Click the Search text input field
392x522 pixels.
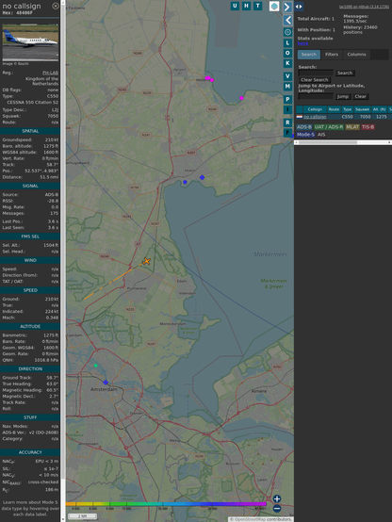pyautogui.click(x=316, y=73)
